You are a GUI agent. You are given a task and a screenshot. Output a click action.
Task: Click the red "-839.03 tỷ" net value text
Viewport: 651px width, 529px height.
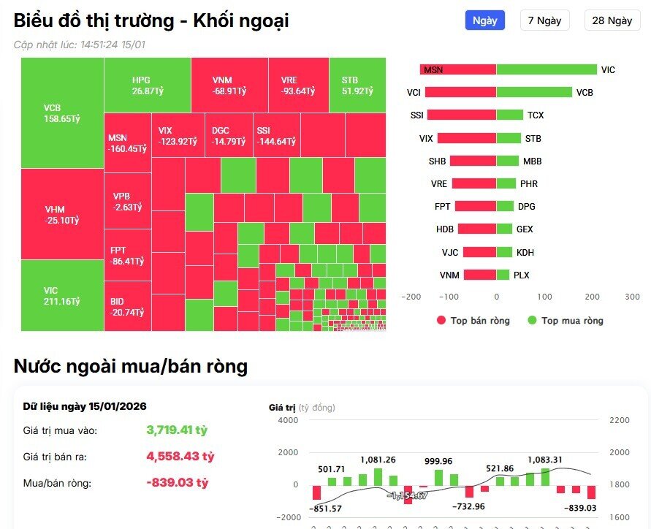(177, 482)
